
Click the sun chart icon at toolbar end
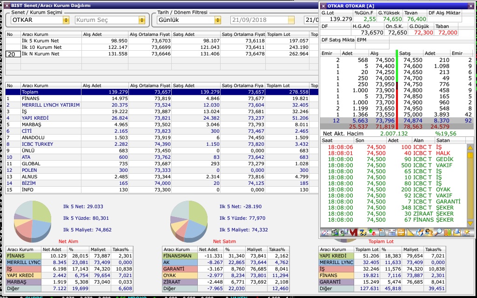point(467,232)
